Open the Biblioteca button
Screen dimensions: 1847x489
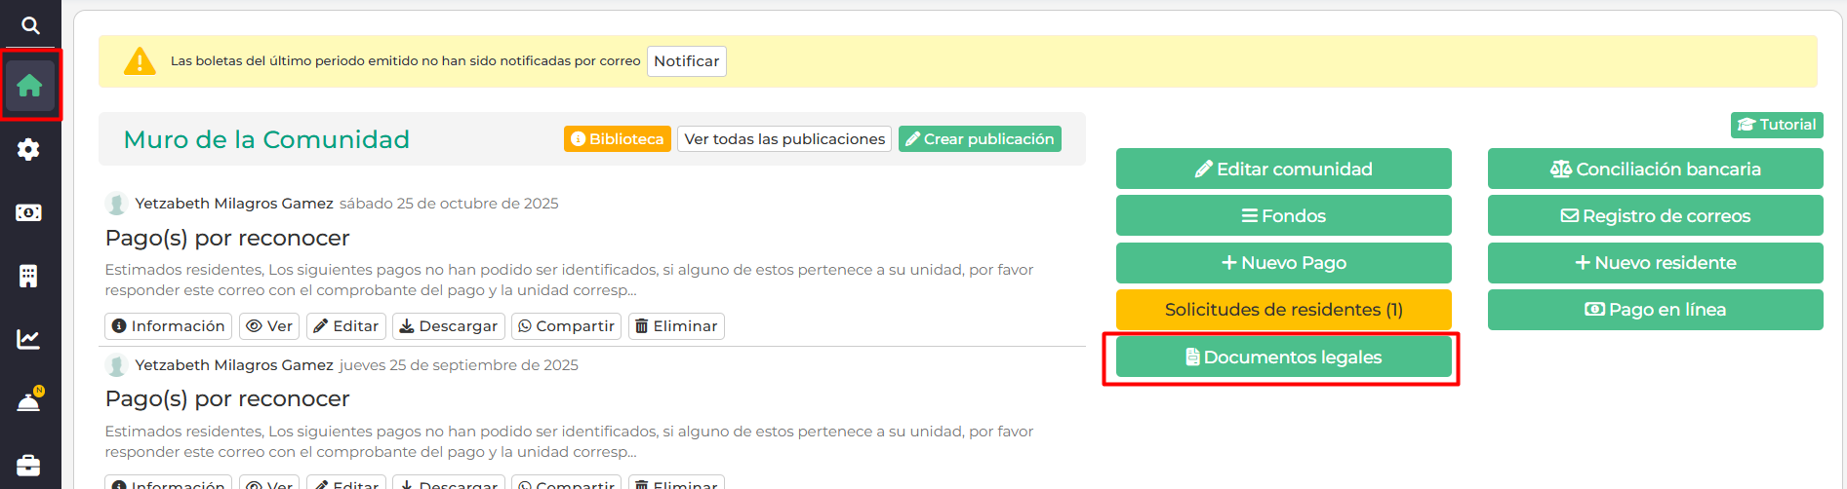[617, 139]
